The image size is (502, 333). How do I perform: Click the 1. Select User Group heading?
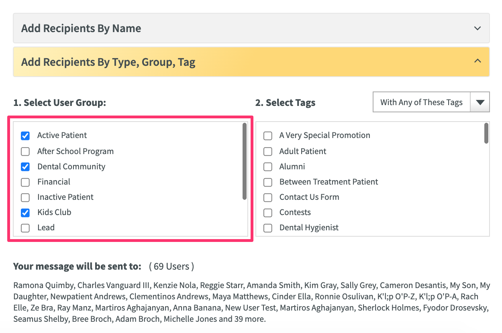pyautogui.click(x=60, y=103)
